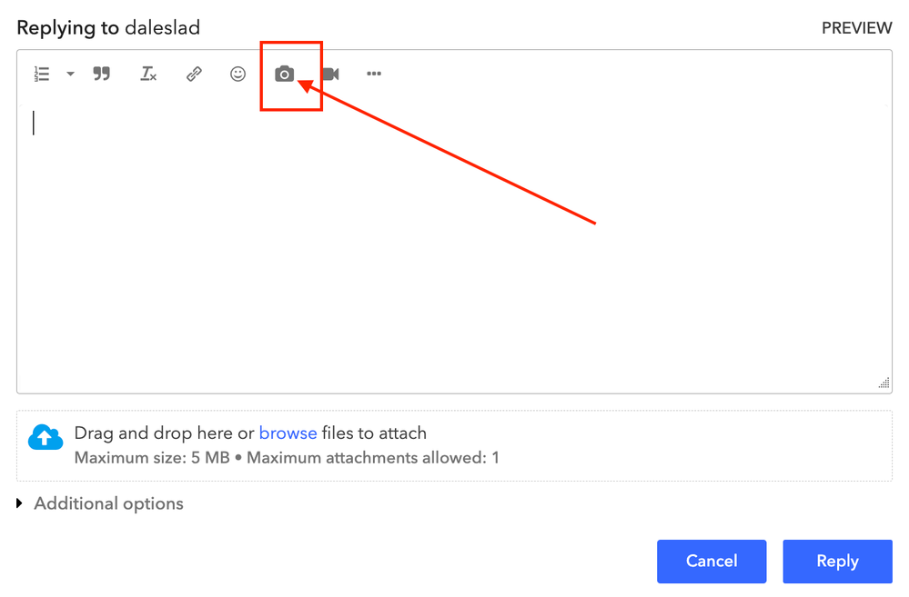
Task: Click the video camera icon
Action: (330, 75)
